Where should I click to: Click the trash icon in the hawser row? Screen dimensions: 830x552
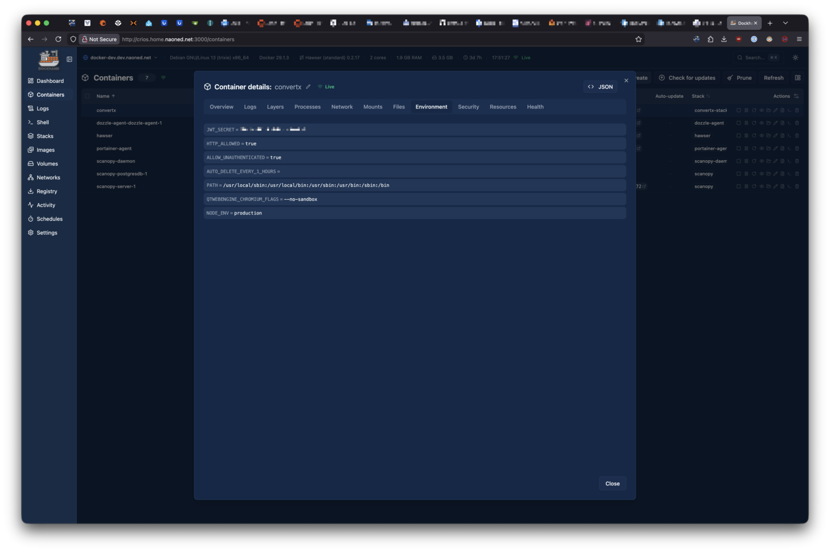point(796,136)
